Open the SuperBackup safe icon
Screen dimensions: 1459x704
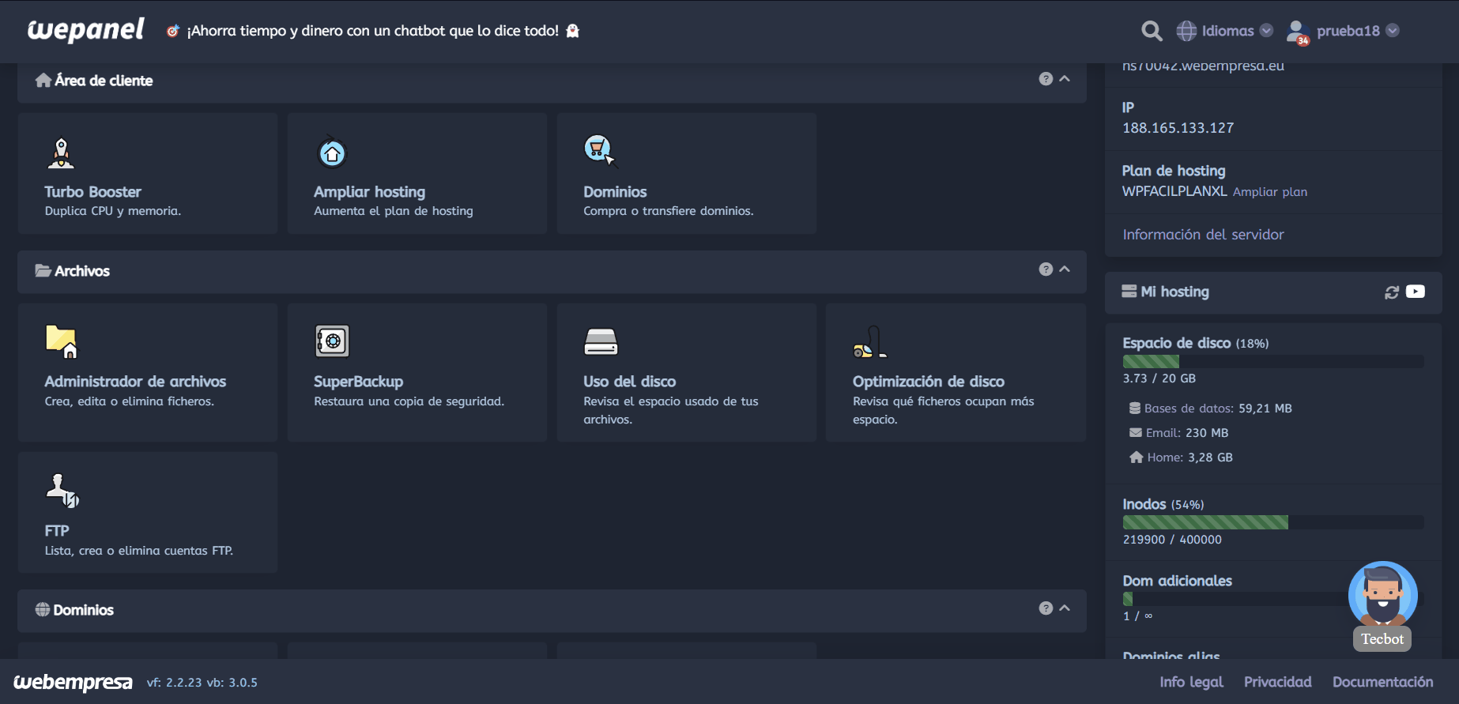[332, 341]
